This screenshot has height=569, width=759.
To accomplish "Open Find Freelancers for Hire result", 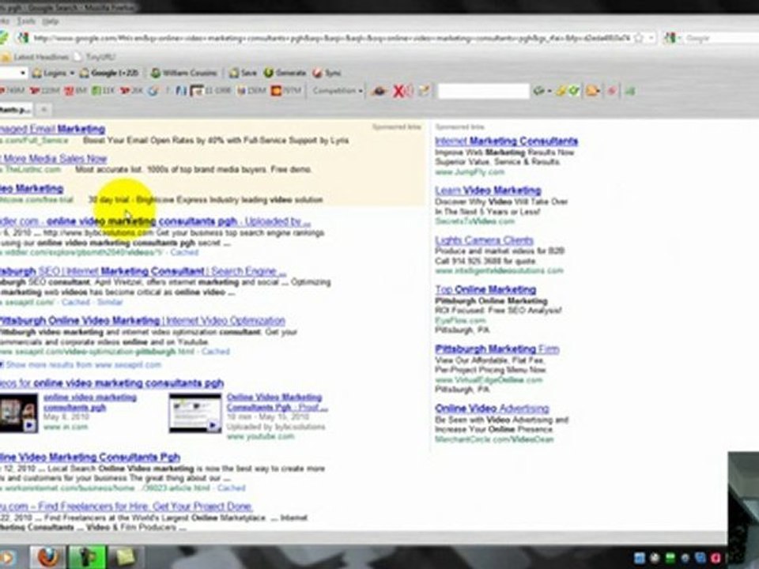I will [126, 506].
